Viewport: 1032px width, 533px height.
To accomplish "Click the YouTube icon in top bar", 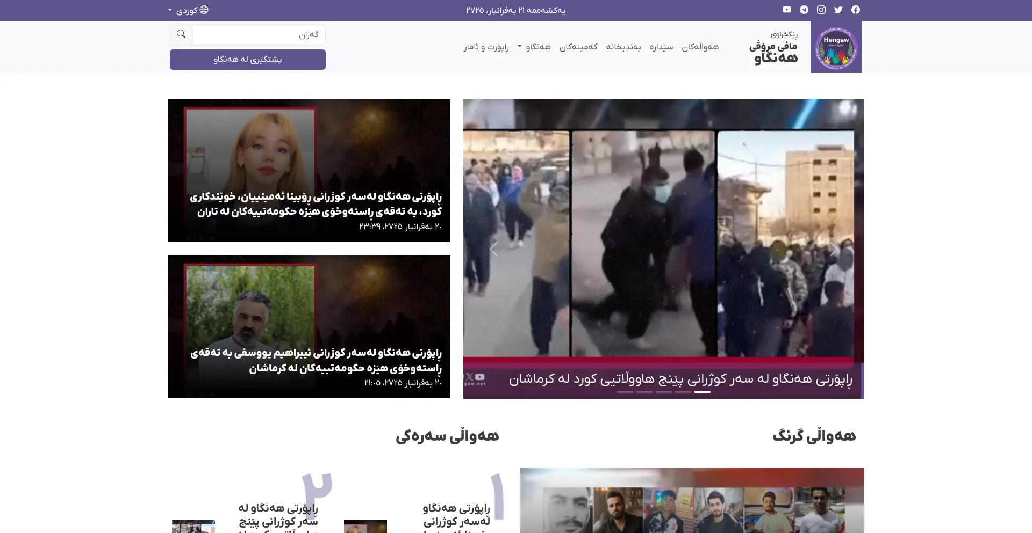I will [786, 10].
